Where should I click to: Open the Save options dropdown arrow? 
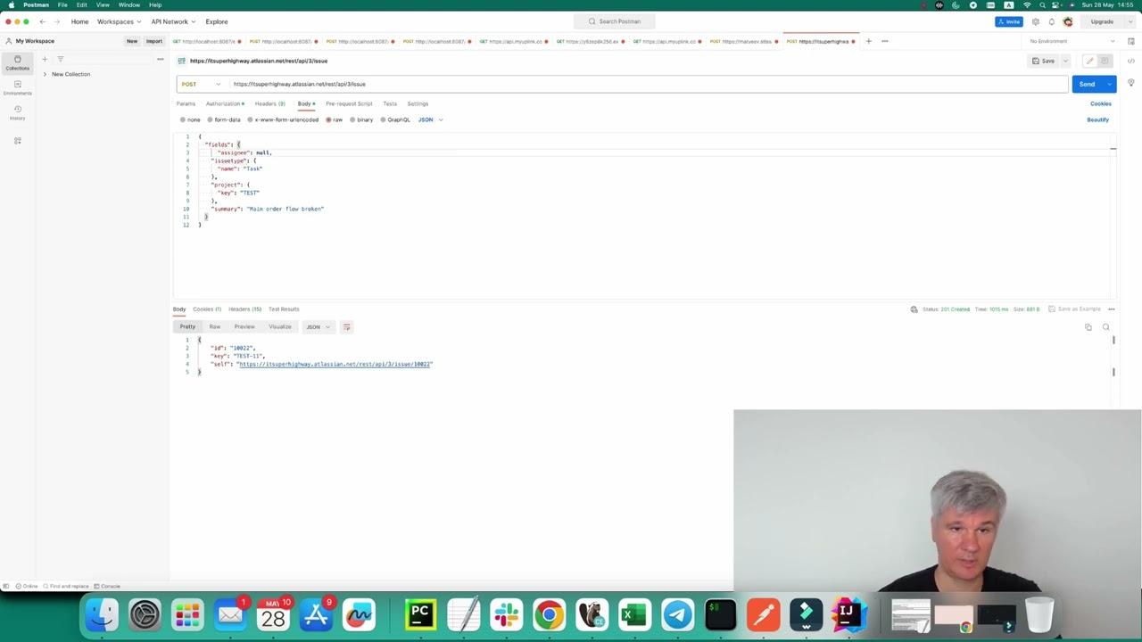1065,61
